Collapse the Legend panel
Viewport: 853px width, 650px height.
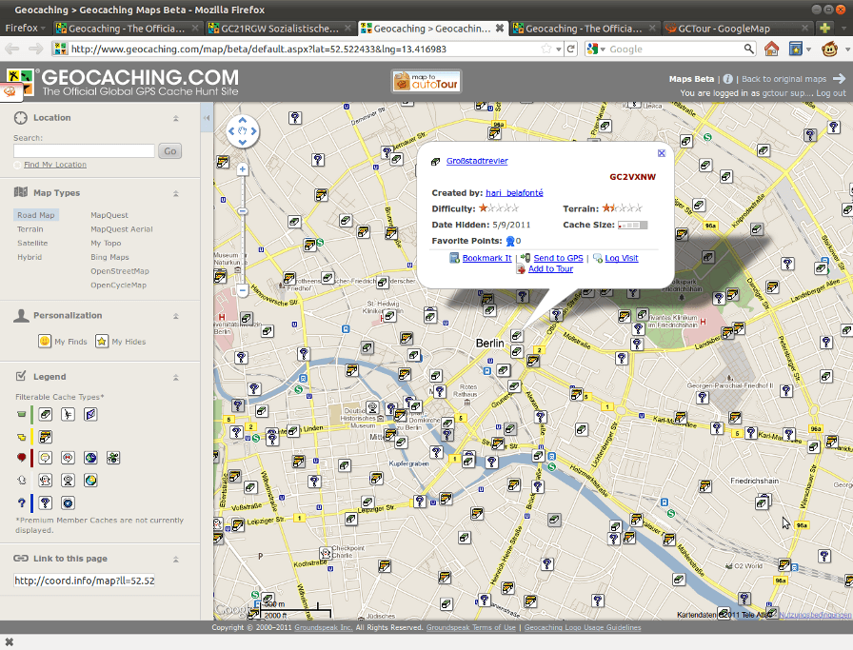click(x=176, y=377)
